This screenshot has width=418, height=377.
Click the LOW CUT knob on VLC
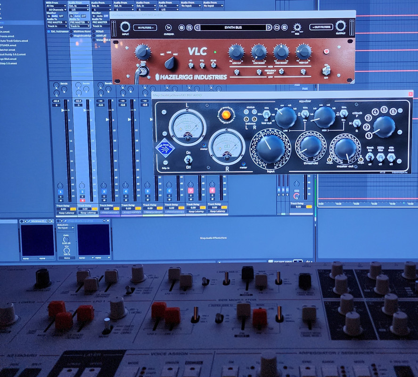236,52
